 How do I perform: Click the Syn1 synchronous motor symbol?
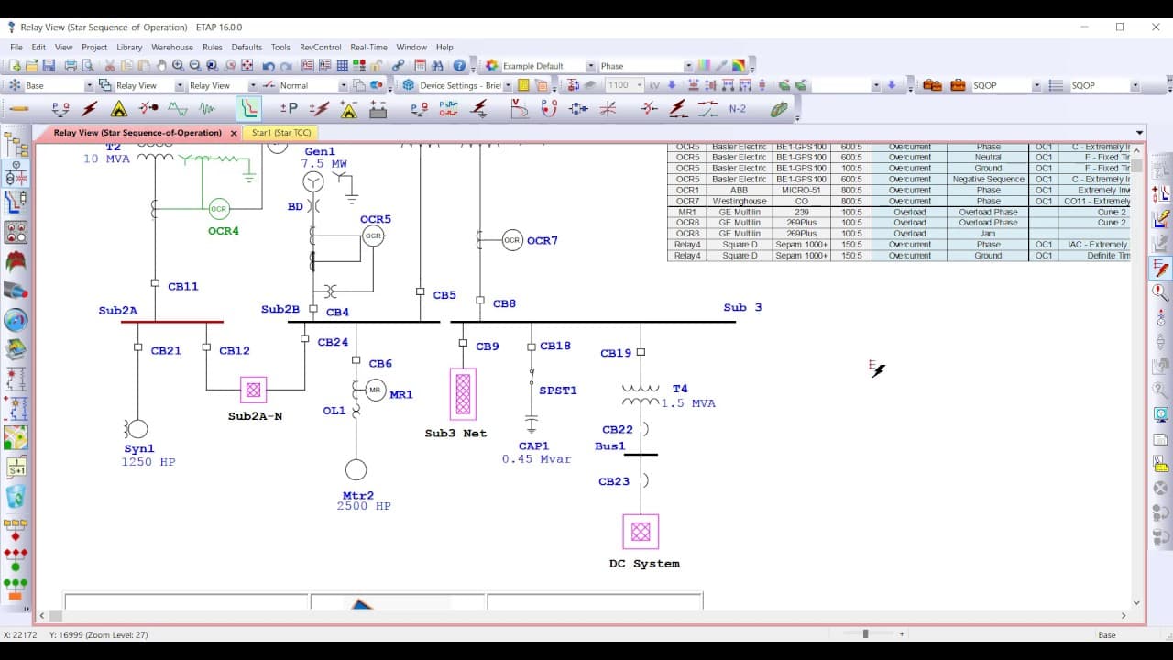[137, 429]
